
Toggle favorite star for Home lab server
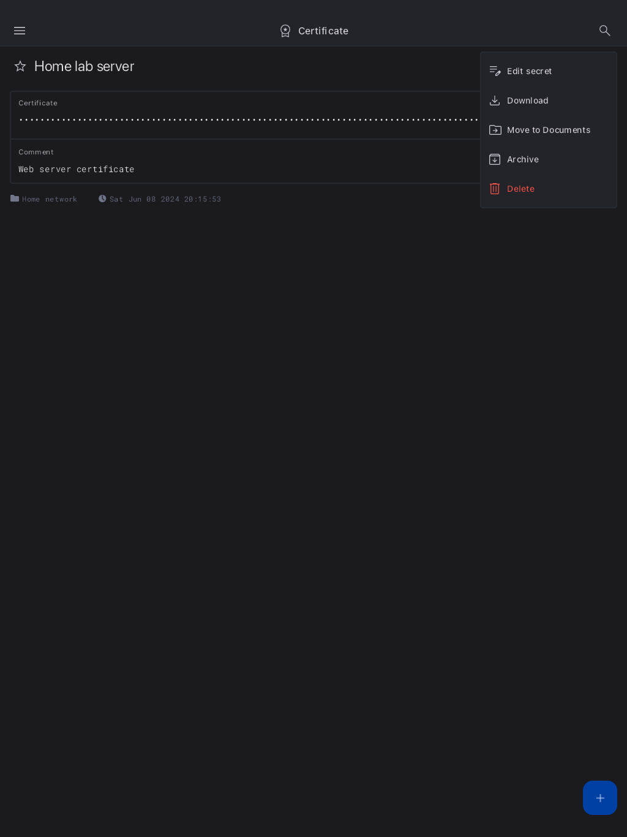[20, 66]
